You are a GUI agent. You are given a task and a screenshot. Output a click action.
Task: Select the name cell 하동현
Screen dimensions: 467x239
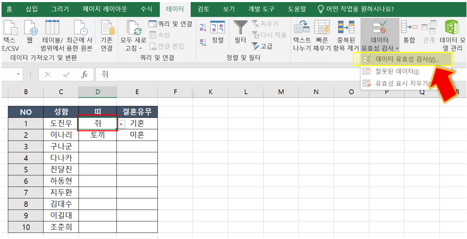pyautogui.click(x=61, y=181)
